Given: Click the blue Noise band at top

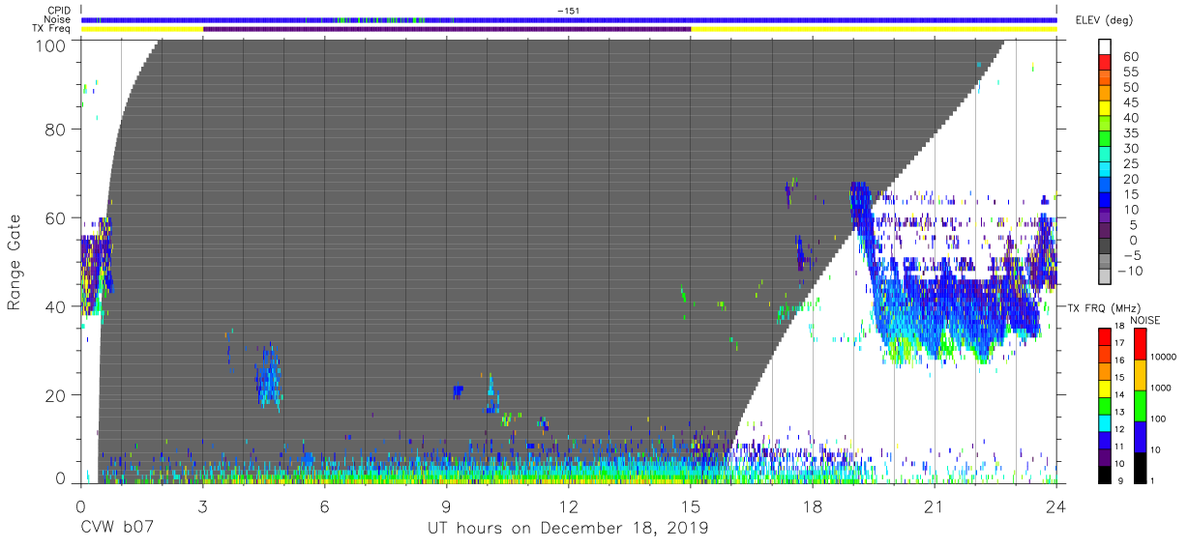Looking at the screenshot, I should (569, 19).
